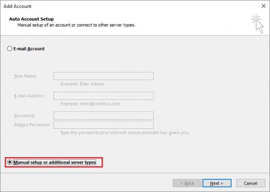Click the Internet service provider password note
Image resolution: width=270 pixels, height=192 pixels.
125,133
